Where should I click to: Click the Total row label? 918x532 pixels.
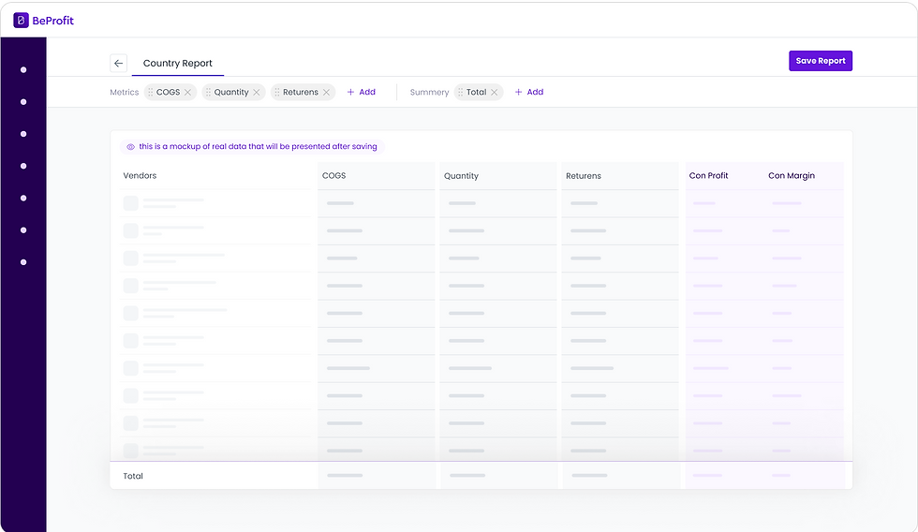pyautogui.click(x=133, y=476)
